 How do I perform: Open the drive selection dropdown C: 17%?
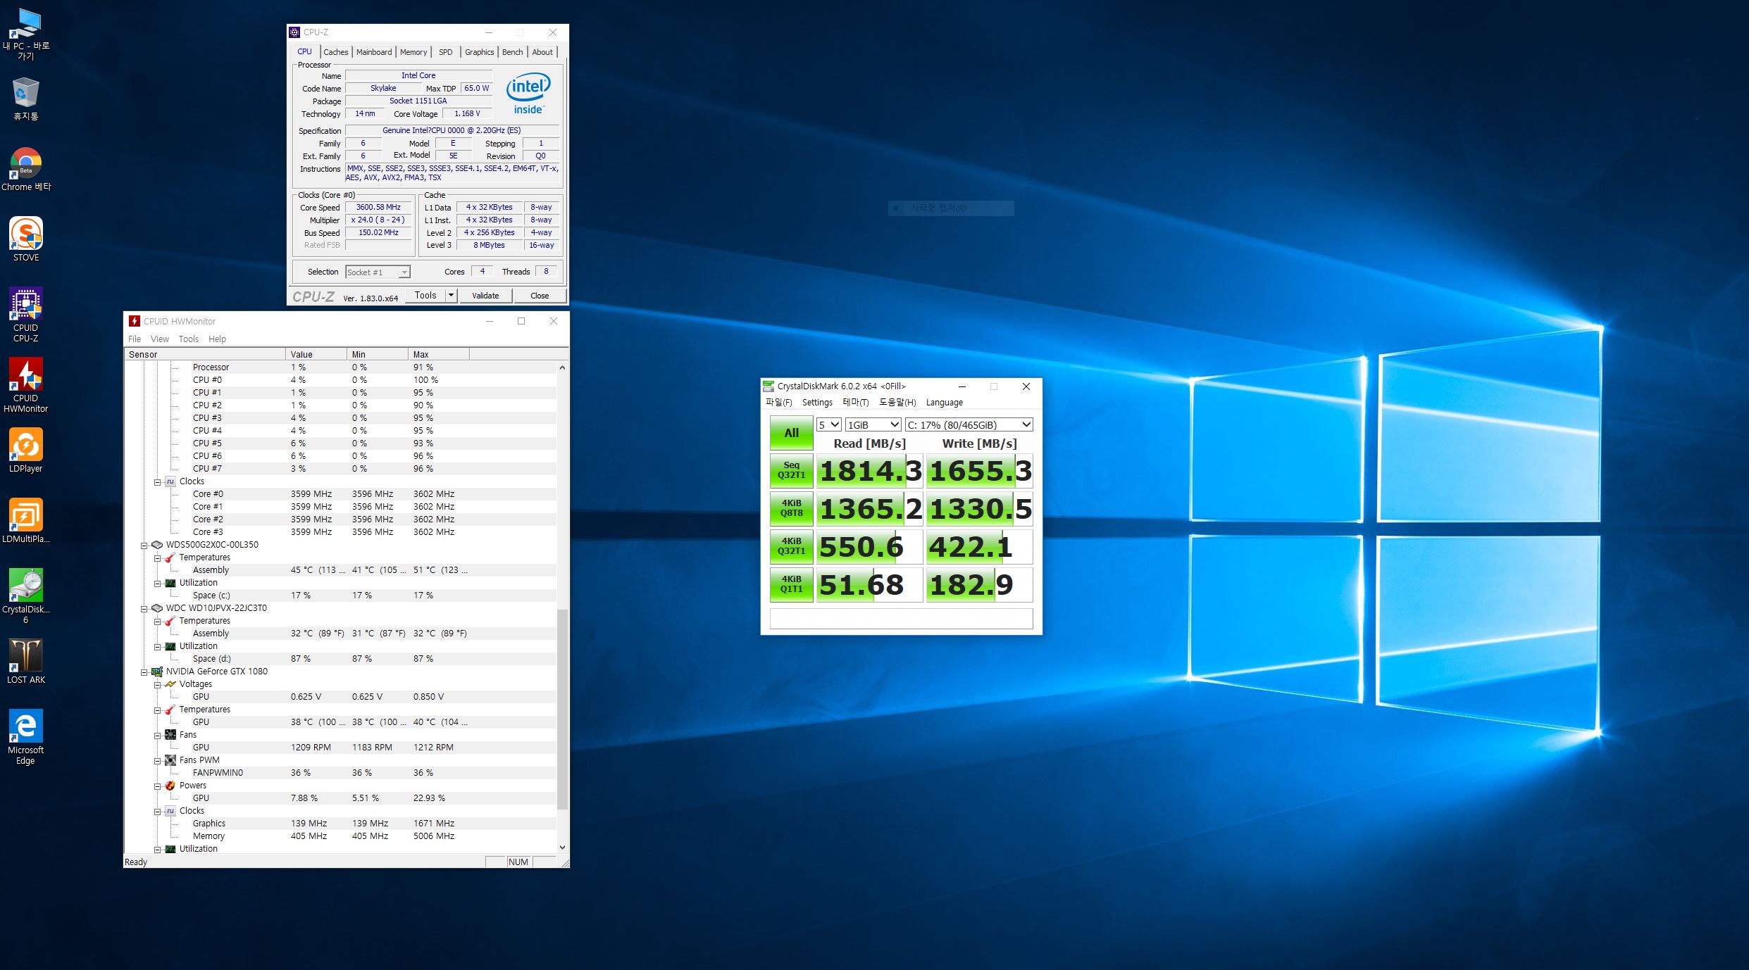[x=969, y=425]
